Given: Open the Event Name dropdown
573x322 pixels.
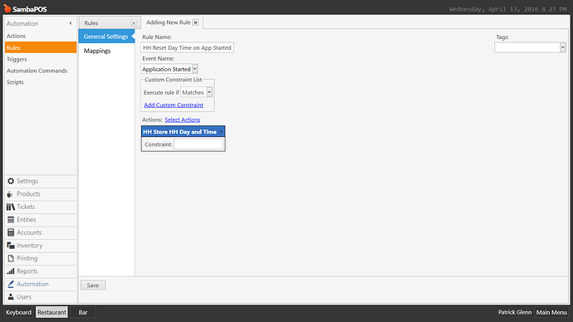Looking at the screenshot, I should 195,69.
